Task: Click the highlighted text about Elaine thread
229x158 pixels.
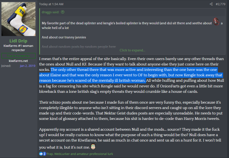Action: point(130,75)
